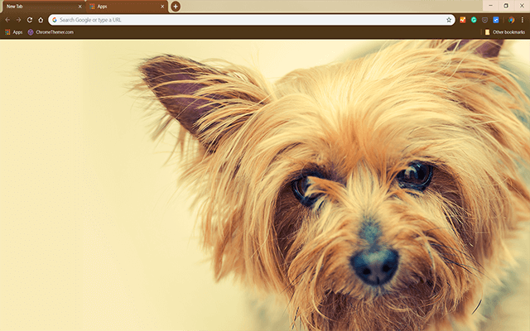Switch to the Apps tab
530x331 pixels.
[127, 7]
